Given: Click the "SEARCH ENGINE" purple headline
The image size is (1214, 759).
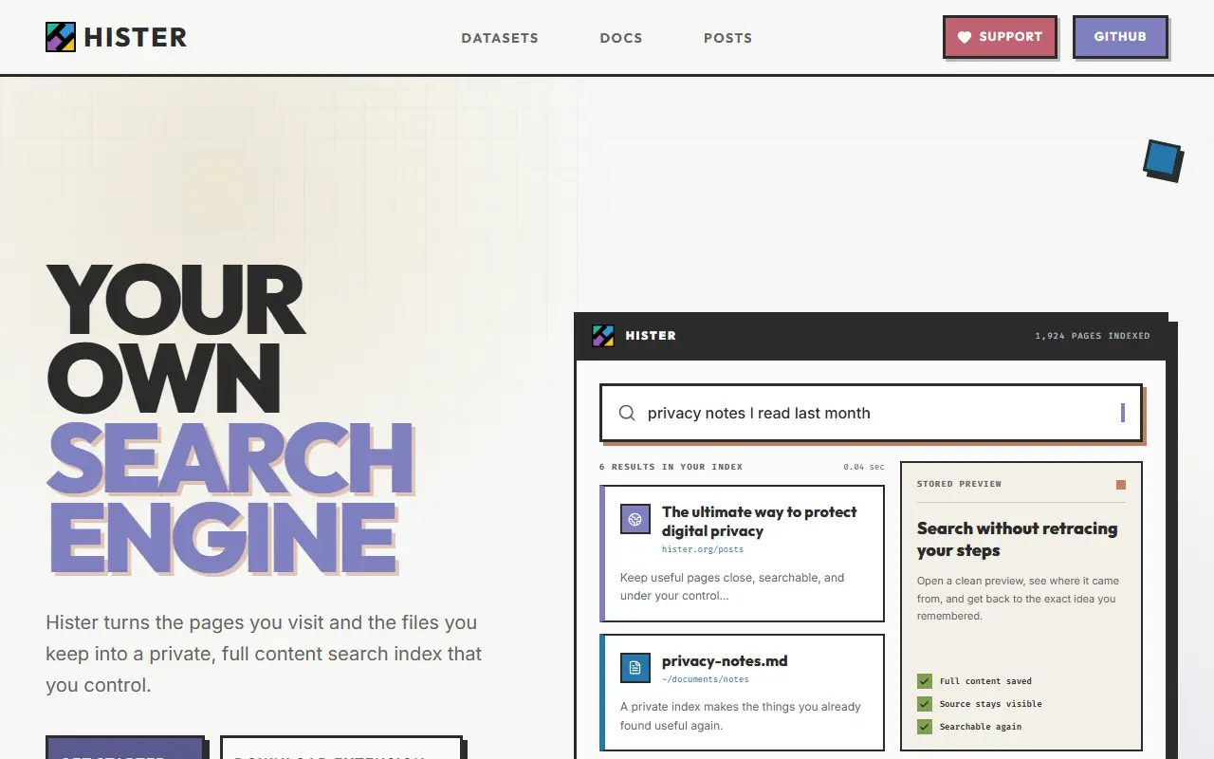Looking at the screenshot, I should click(230, 498).
